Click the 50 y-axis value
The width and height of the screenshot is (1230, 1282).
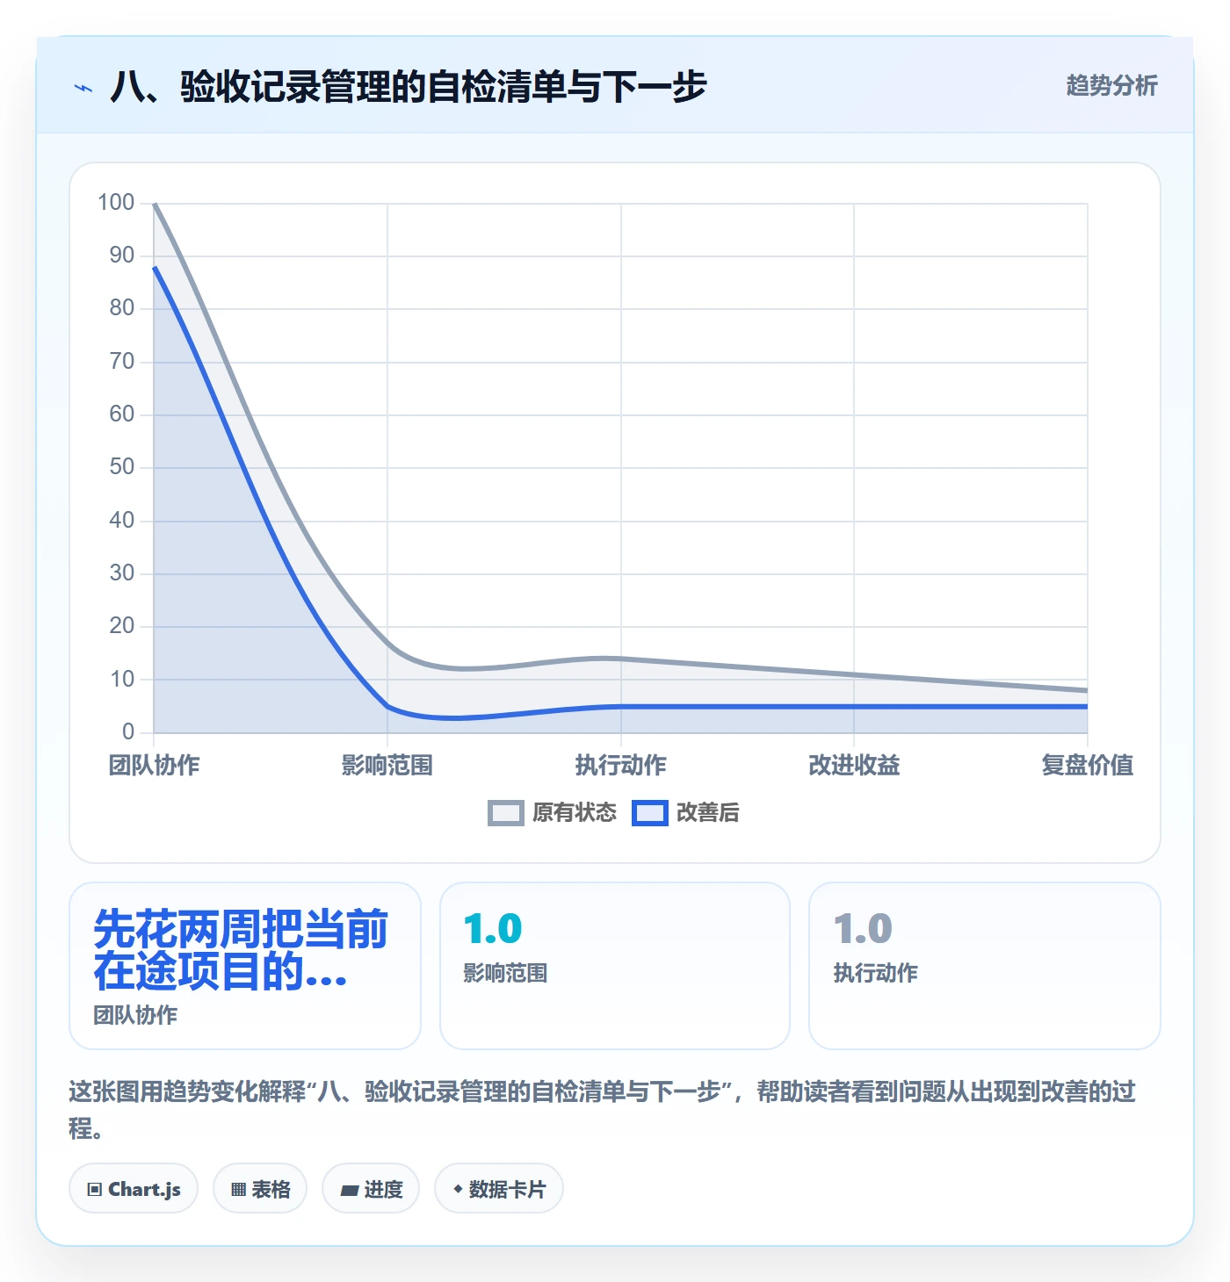coord(122,467)
